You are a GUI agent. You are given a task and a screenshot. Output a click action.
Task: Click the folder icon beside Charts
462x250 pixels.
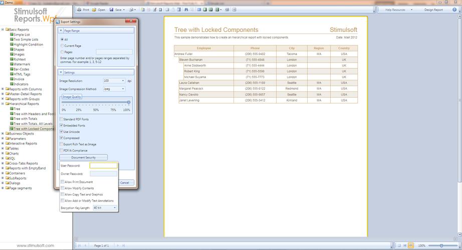8,153
